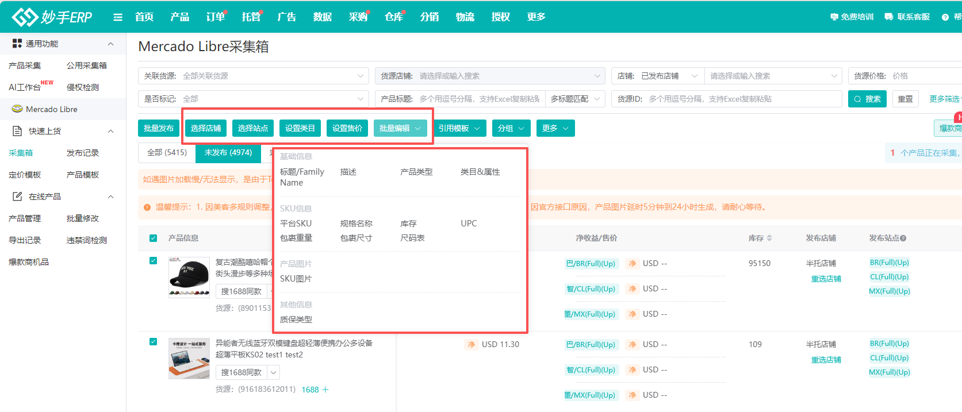The width and height of the screenshot is (962, 412).
Task: Open the 货源店铺 dropdown
Action: click(490, 76)
